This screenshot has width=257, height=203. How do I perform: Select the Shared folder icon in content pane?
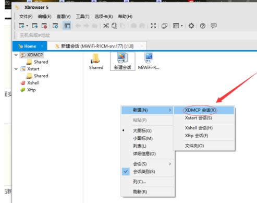pos(96,61)
